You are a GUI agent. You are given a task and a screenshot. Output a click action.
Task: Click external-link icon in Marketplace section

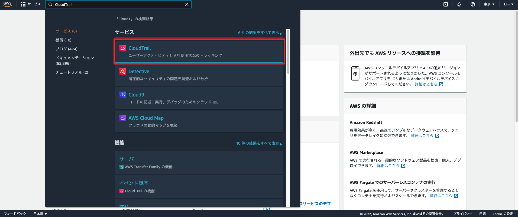click(x=403, y=166)
